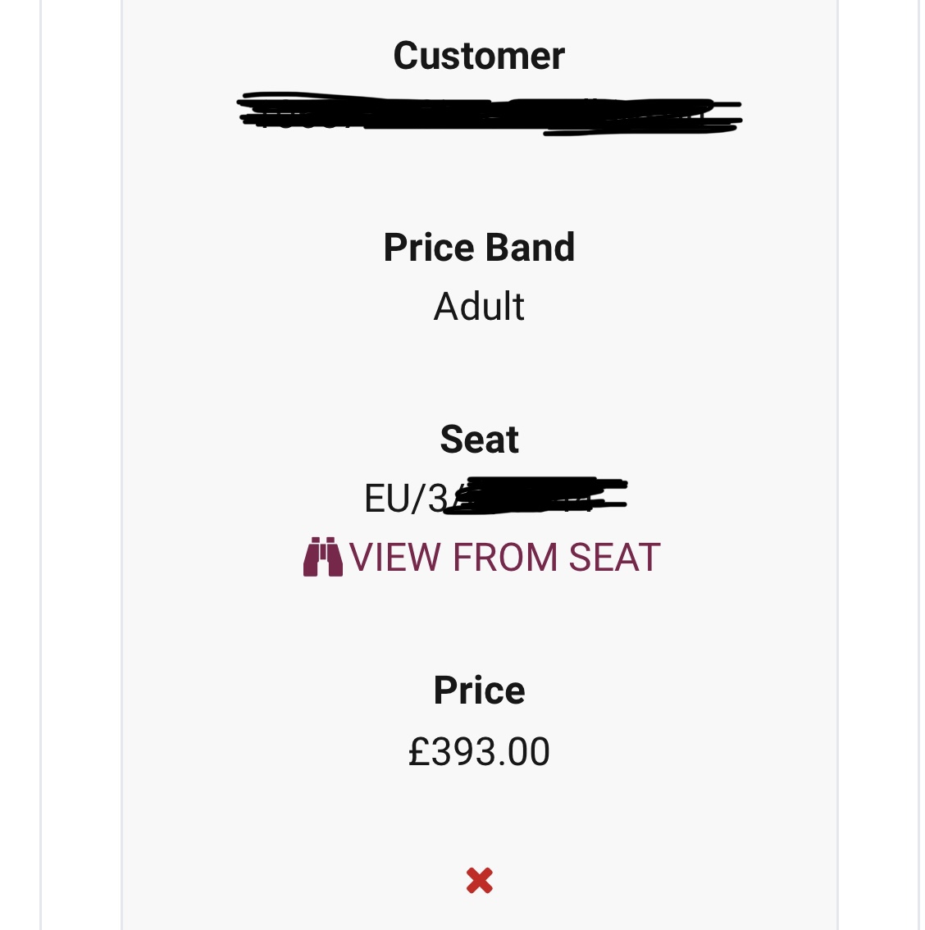This screenshot has height=930, width=925.
Task: Click the word FROM in the maroon link
Action: tap(505, 558)
